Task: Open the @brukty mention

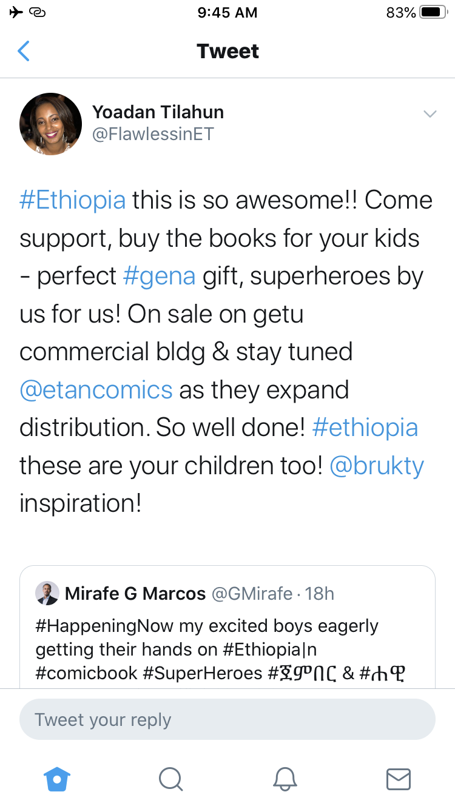Action: 376,466
